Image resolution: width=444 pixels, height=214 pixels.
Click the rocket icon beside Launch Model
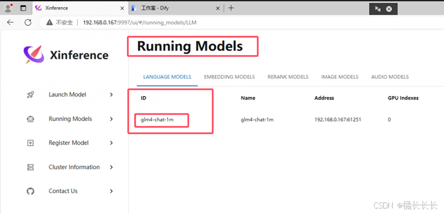pyautogui.click(x=30, y=95)
